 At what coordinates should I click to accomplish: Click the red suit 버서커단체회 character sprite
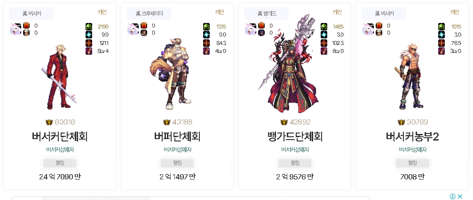[59, 77]
